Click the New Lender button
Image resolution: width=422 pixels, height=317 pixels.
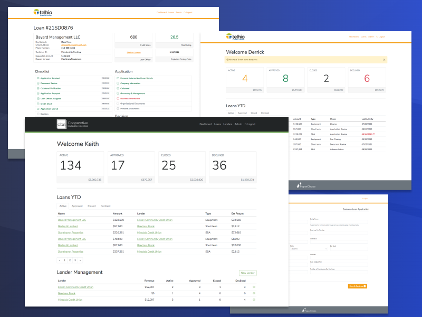(x=247, y=273)
